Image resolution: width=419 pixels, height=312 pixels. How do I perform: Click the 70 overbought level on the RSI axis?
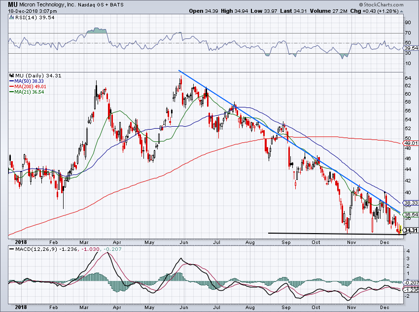(408, 33)
